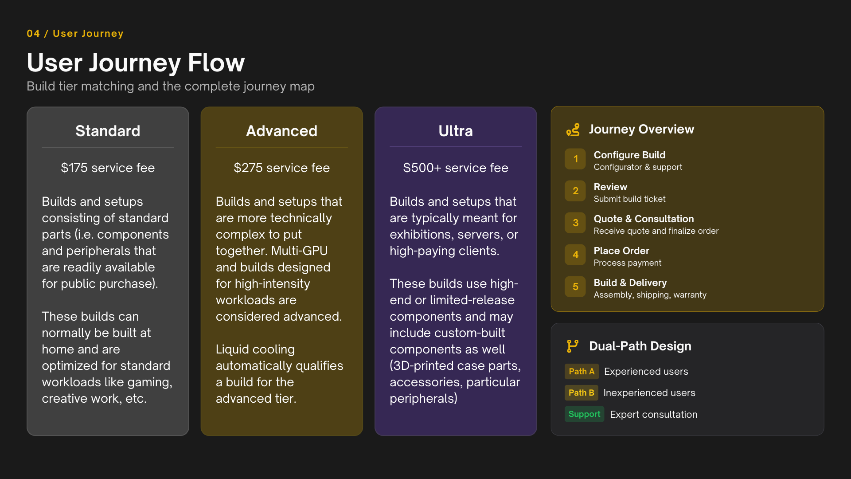Click the Dual-Path Design branch icon

573,346
